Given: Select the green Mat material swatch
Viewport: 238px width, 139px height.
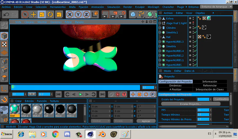Looking at the screenshot, I should (x=15, y=110).
